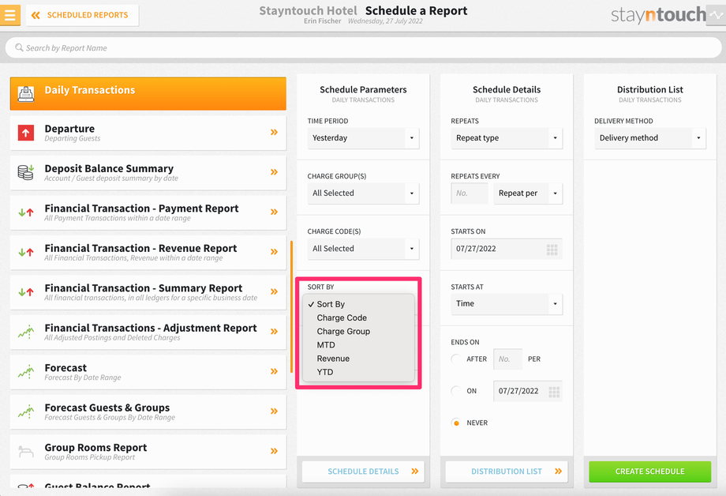Open the Charge Code(s) dropdown
726x496 pixels.
click(364, 249)
